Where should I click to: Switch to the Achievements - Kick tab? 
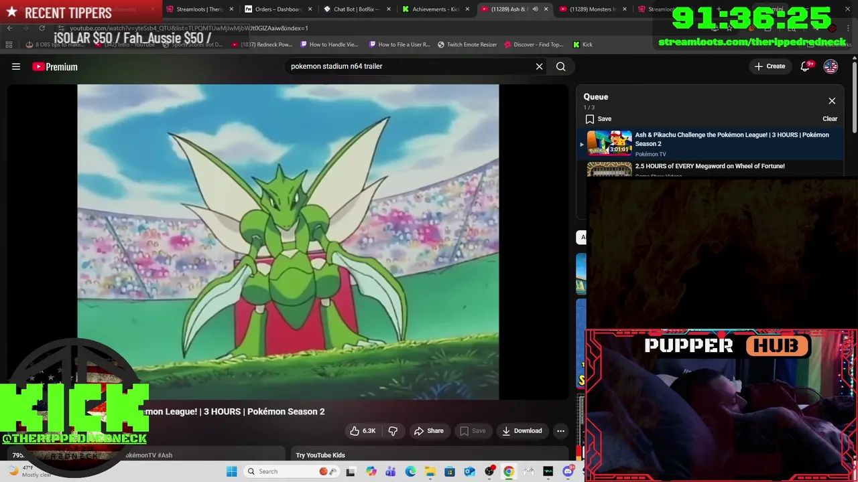click(x=434, y=9)
